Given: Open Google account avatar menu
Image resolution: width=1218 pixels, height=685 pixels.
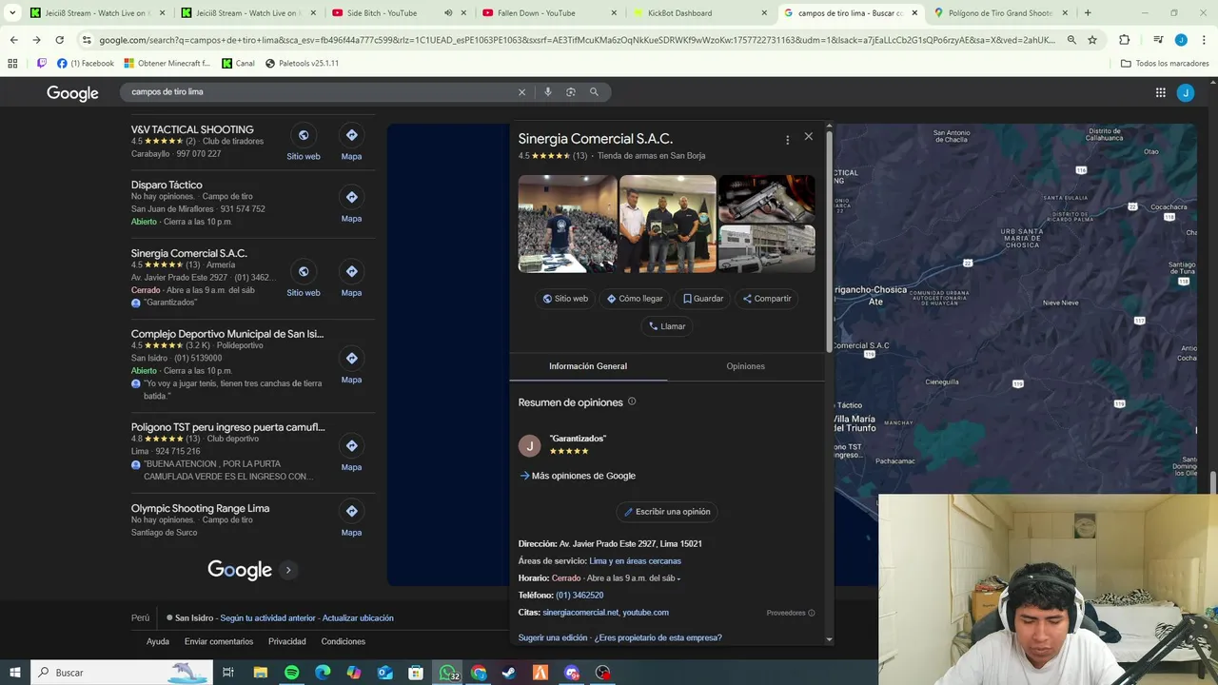Looking at the screenshot, I should pyautogui.click(x=1185, y=92).
